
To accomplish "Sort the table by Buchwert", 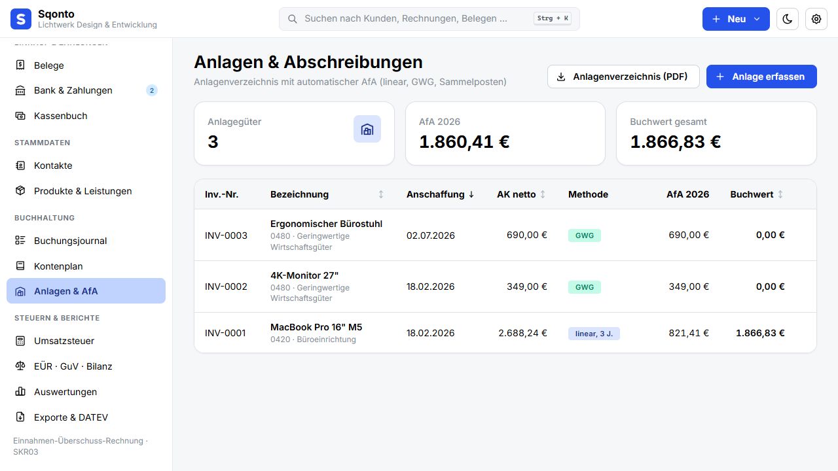I will click(757, 194).
